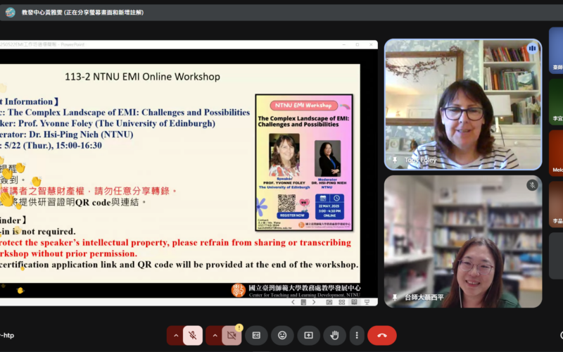
Task: Maximize the PowerPoint window
Action: (x=358, y=44)
